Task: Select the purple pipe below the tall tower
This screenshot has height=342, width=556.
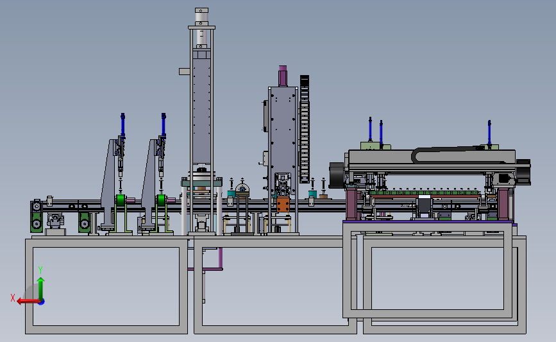Action: pos(221,259)
